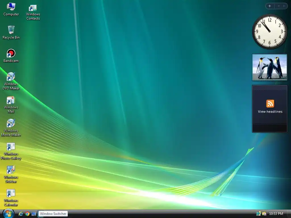Click the analog Clock gadget
The height and width of the screenshot is (218, 291).
(269, 32)
